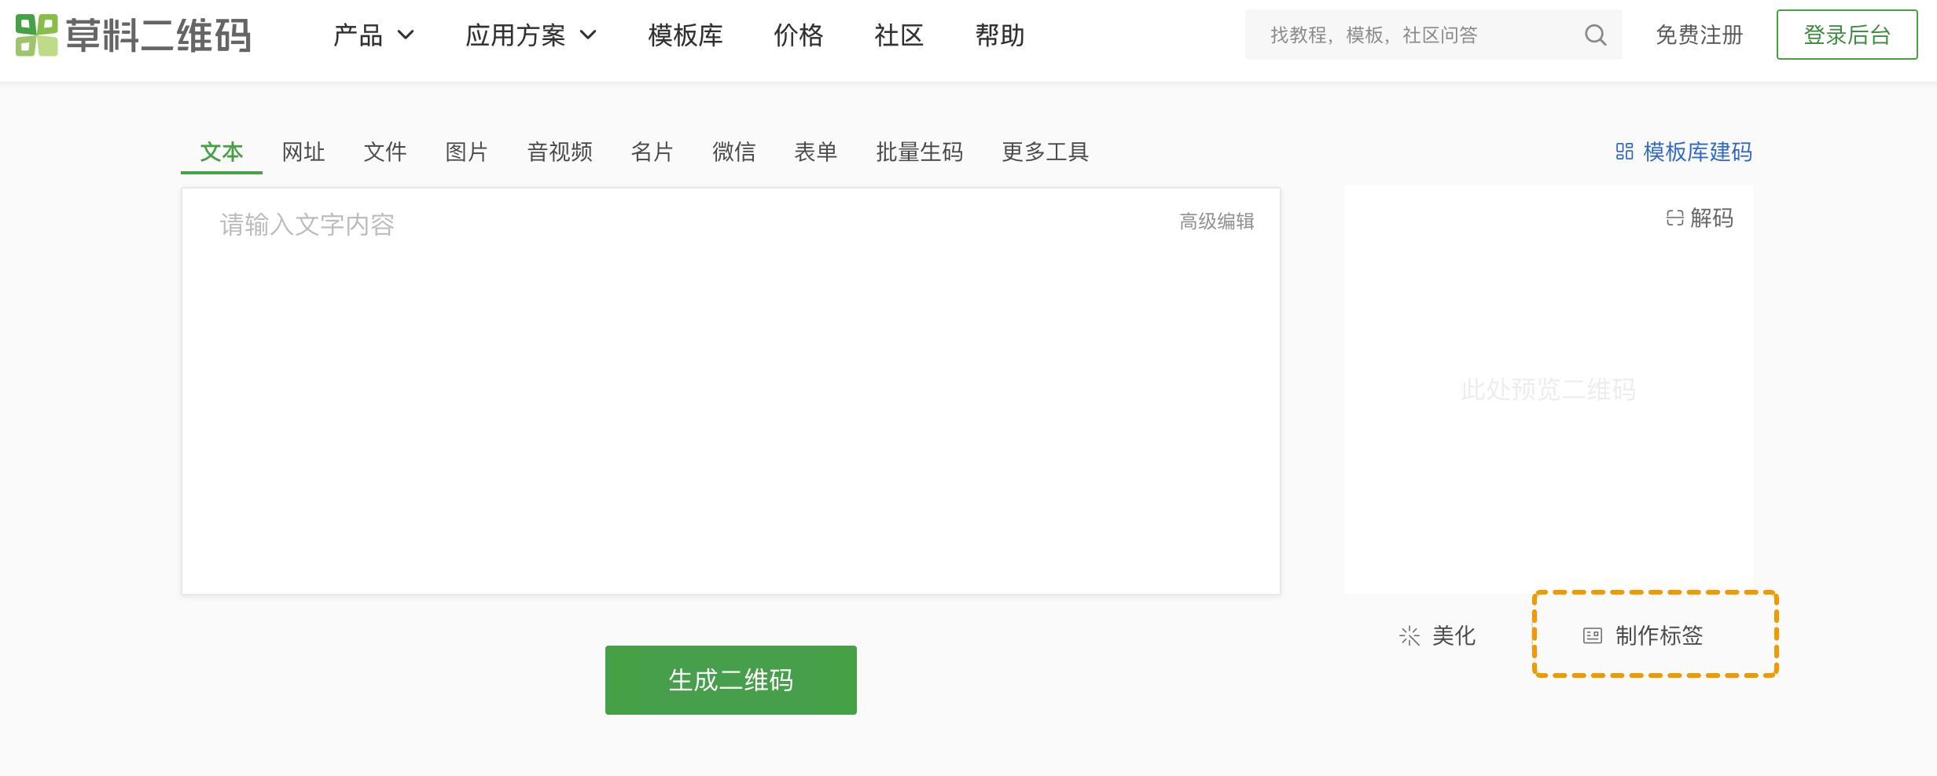Screen dimensions: 1937x776
Task: Select the 音视频 tab
Action: (560, 152)
